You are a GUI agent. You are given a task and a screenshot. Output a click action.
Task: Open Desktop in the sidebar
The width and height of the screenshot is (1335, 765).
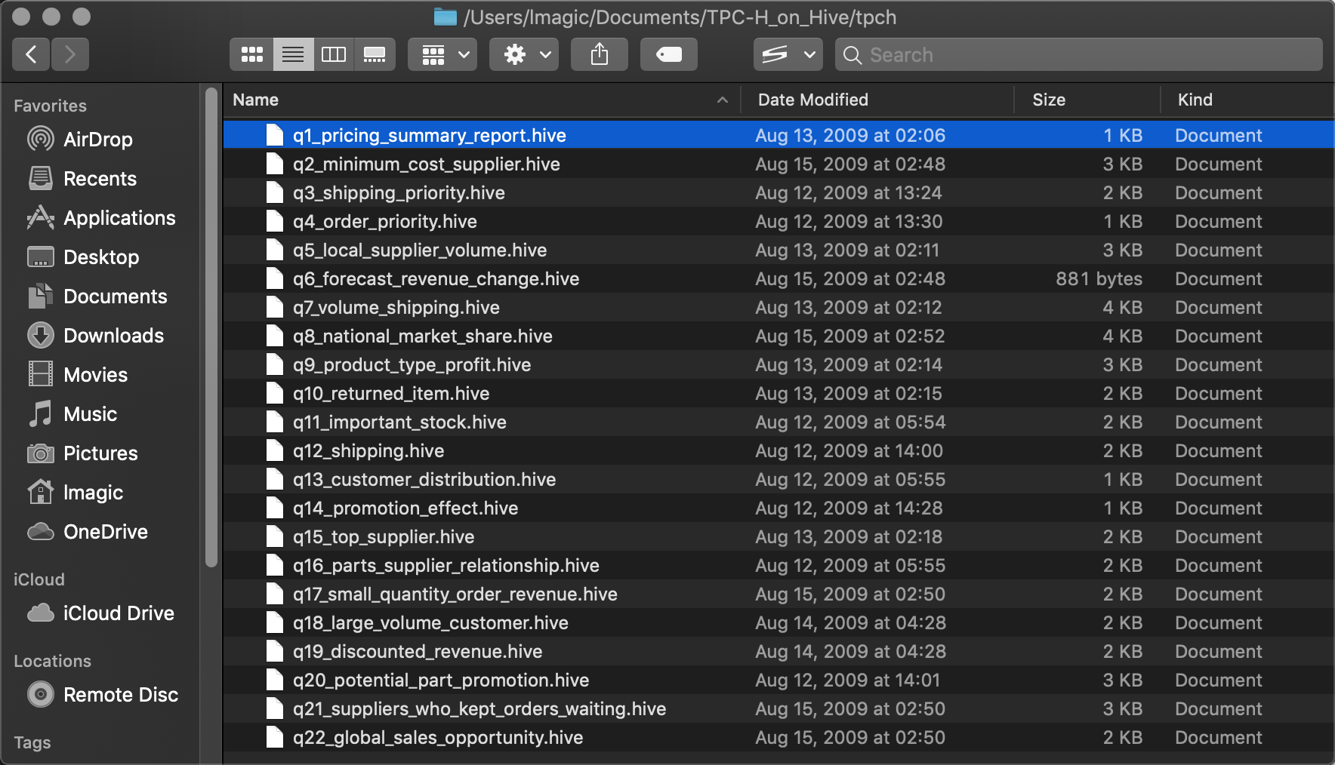coord(98,257)
